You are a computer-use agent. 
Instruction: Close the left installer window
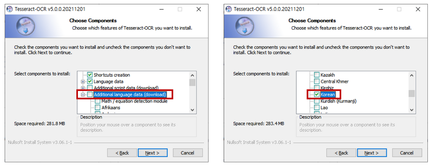199,9
